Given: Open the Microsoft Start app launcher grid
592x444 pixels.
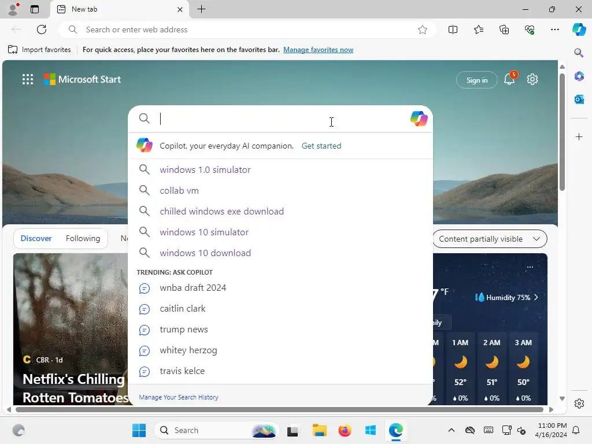Looking at the screenshot, I should (28, 79).
